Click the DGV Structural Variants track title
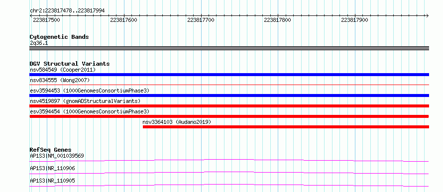The image size is (443, 192). point(70,64)
